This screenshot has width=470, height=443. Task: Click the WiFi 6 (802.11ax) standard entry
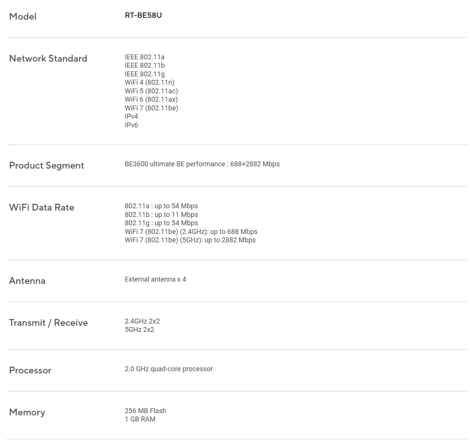(151, 99)
